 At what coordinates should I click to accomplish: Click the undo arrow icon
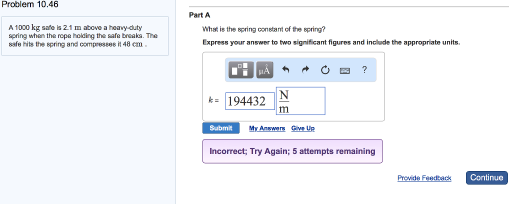(286, 70)
